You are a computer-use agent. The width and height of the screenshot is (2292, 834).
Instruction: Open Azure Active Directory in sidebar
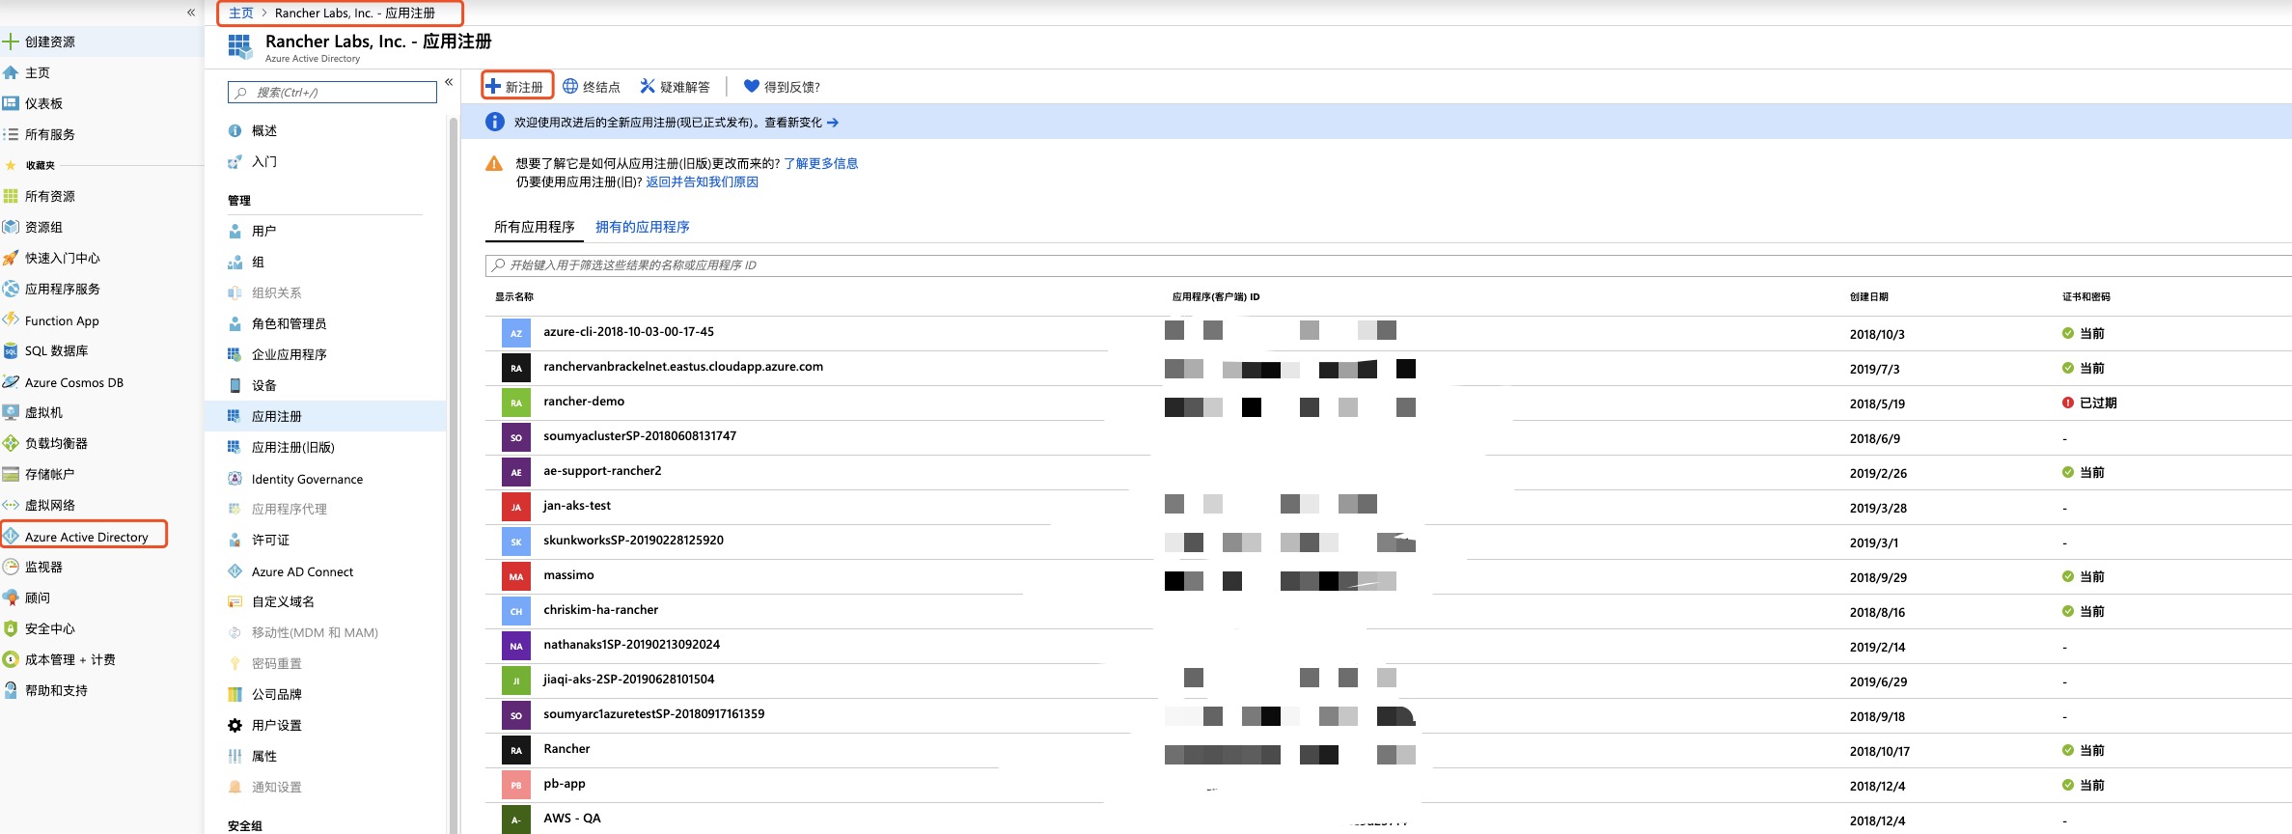tap(85, 536)
